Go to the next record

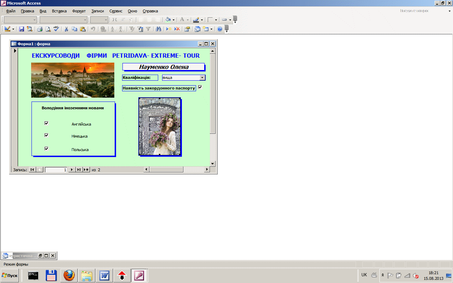72,170
